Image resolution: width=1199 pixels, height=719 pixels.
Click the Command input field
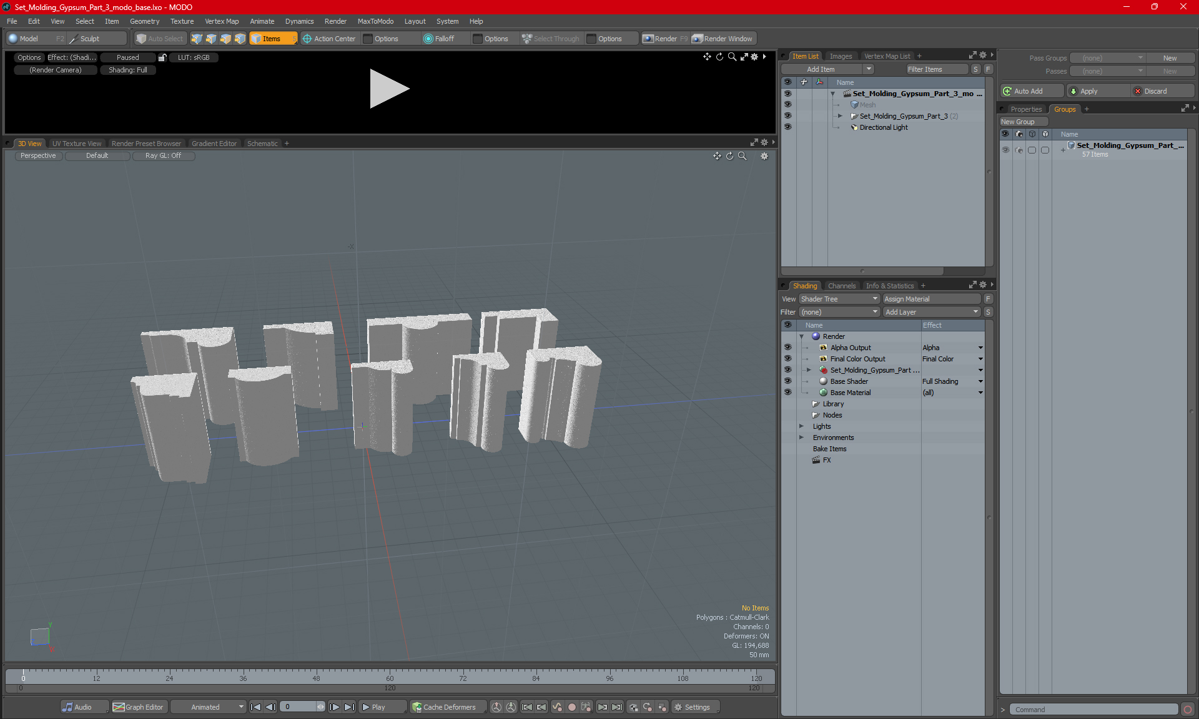1093,710
